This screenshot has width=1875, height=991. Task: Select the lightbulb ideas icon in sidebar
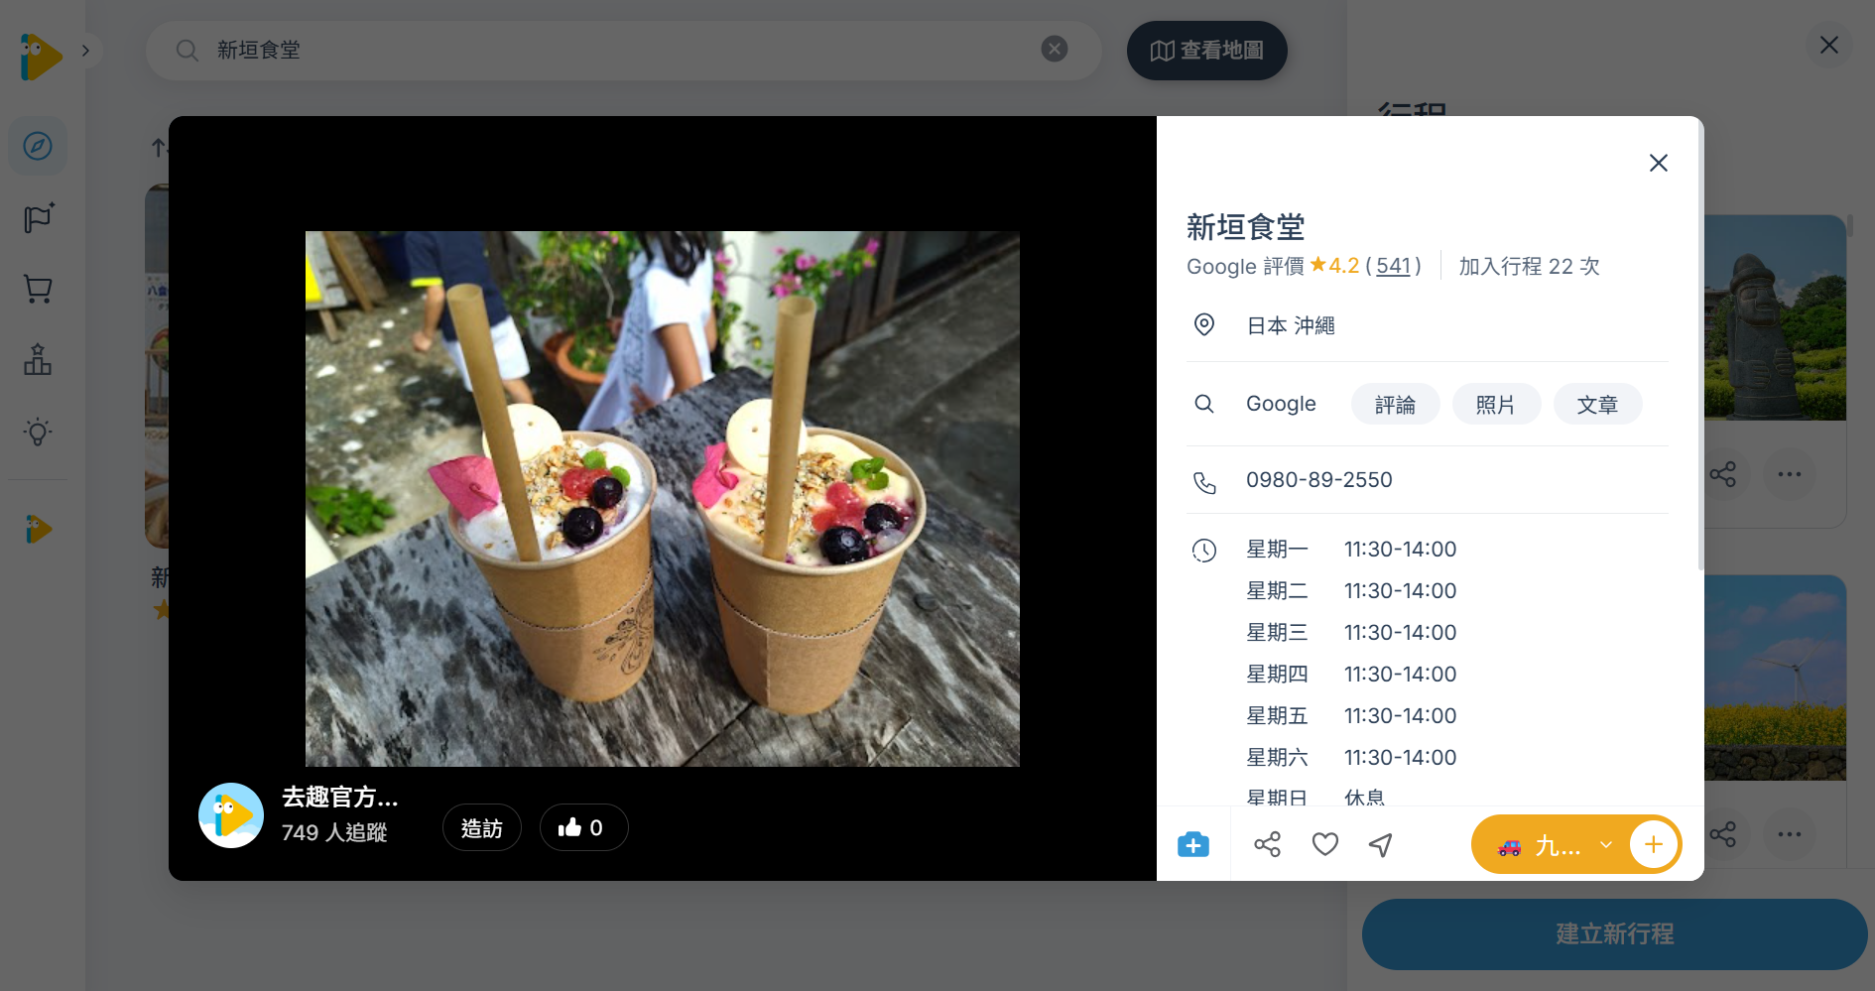[37, 432]
